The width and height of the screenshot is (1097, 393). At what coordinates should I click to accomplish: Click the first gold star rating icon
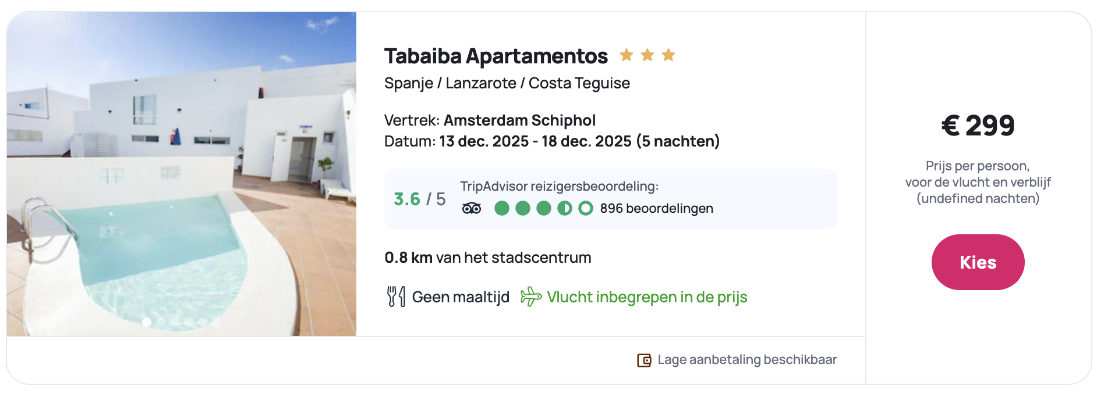(627, 55)
